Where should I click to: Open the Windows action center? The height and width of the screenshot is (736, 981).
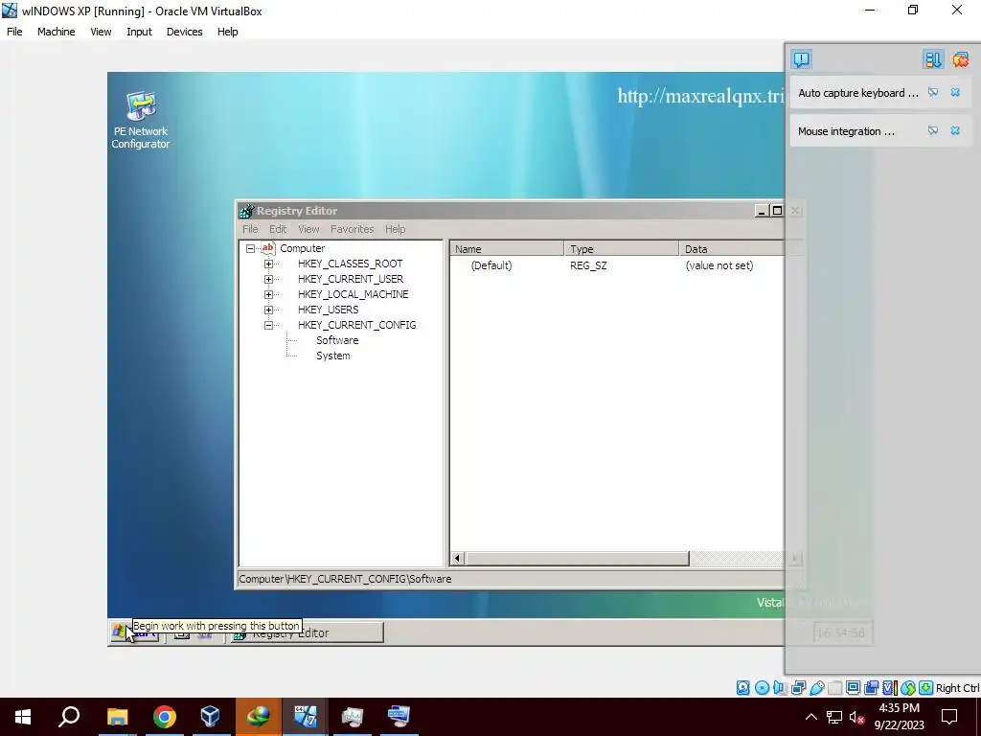[x=949, y=717]
